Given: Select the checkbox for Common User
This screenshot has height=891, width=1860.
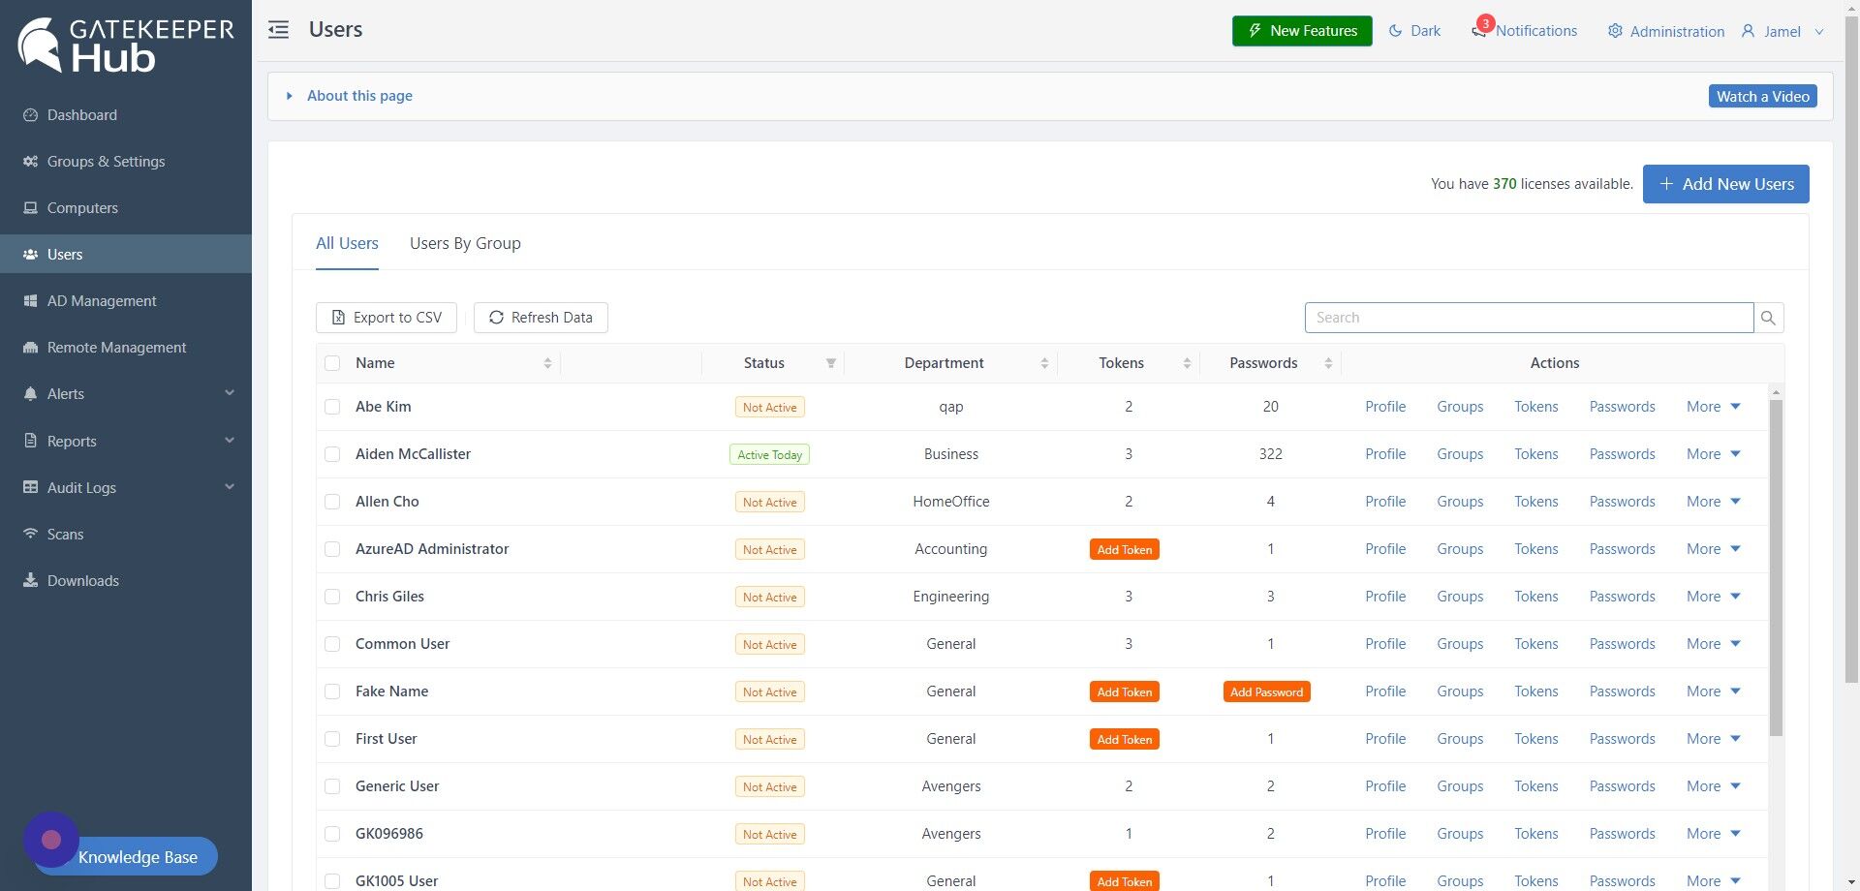Looking at the screenshot, I should tap(332, 644).
